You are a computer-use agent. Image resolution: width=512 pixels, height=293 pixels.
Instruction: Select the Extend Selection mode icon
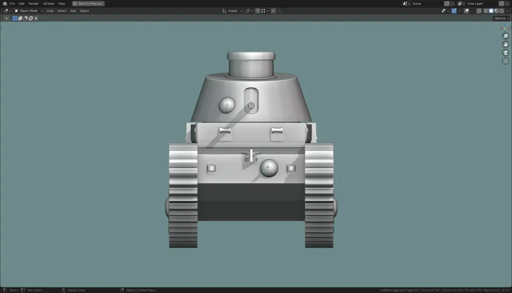pyautogui.click(x=20, y=18)
